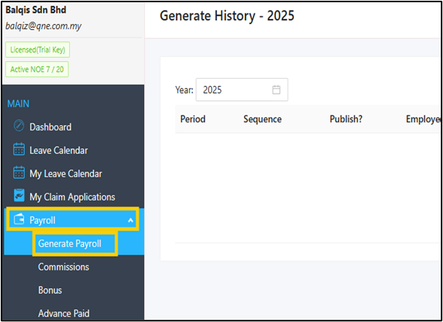The height and width of the screenshot is (322, 443).
Task: Select Generate Payroll submenu item
Action: click(70, 243)
